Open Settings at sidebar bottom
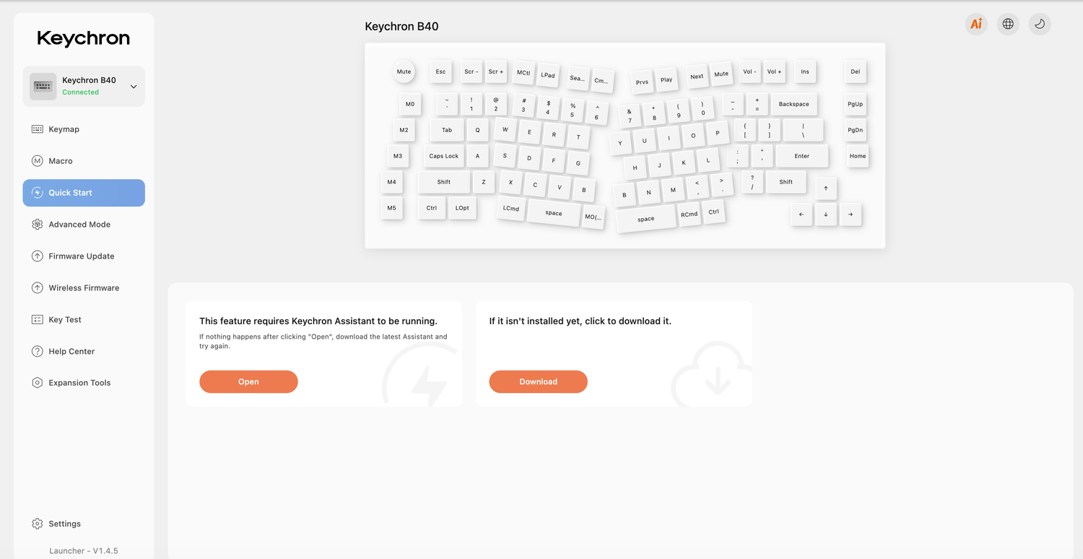This screenshot has height=559, width=1083. [84, 524]
